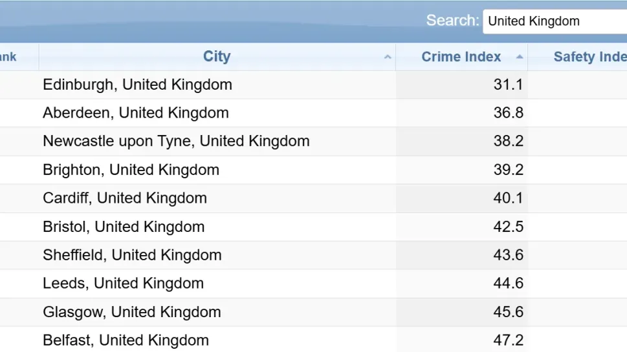The image size is (627, 352).
Task: Select the Bristol, United Kingdom row
Action: (x=124, y=227)
